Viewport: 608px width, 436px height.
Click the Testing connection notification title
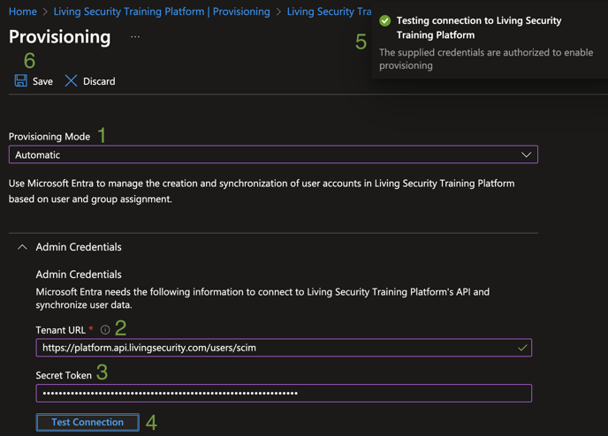point(479,27)
